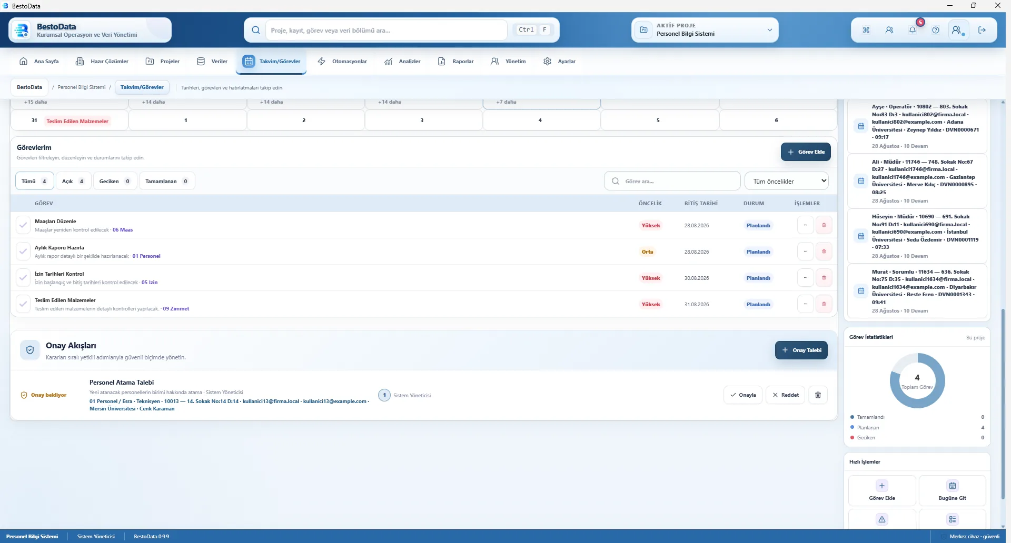
Task: Click the logout arrow icon
Action: coord(982,30)
